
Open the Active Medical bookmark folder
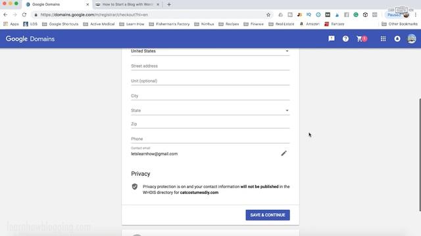tap(99, 24)
